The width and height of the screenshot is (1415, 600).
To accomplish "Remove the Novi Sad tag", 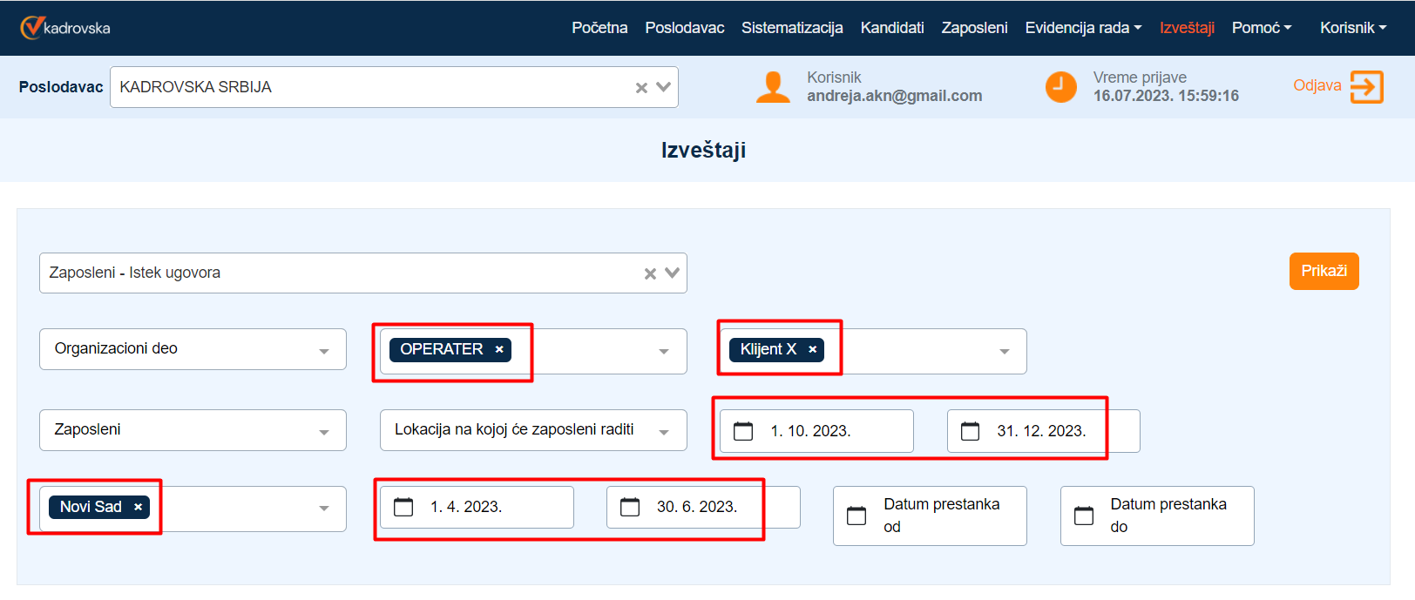I will click(x=138, y=507).
